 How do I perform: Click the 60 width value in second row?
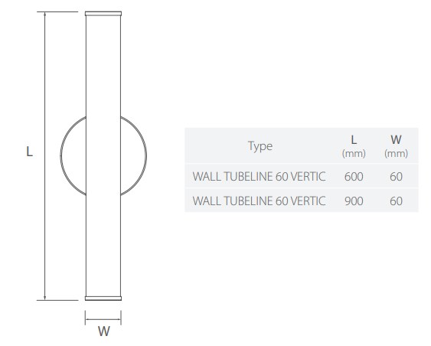click(396, 201)
